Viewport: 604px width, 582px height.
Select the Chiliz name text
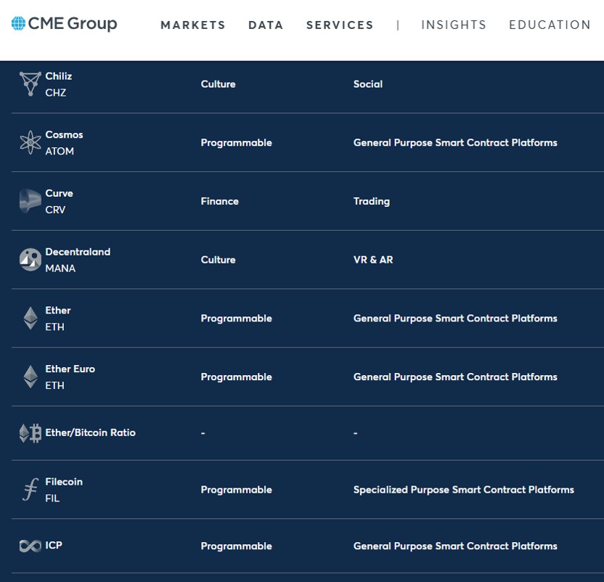[x=59, y=76]
